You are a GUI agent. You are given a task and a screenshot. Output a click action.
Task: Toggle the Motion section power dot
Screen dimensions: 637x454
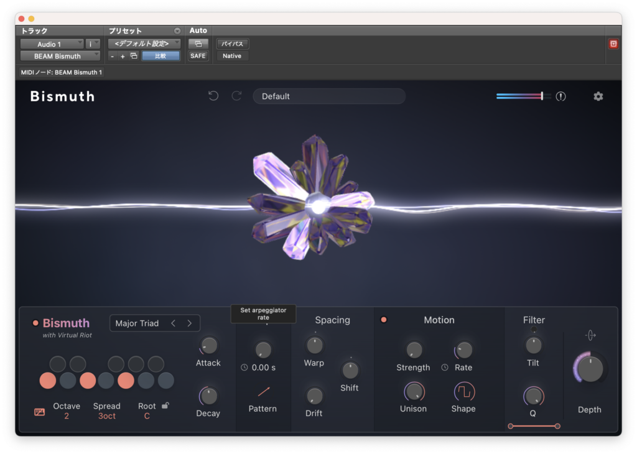point(383,320)
